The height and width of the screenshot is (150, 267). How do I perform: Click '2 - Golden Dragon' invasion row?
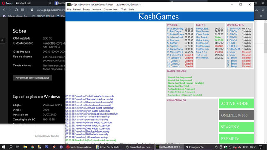tap(180, 34)
